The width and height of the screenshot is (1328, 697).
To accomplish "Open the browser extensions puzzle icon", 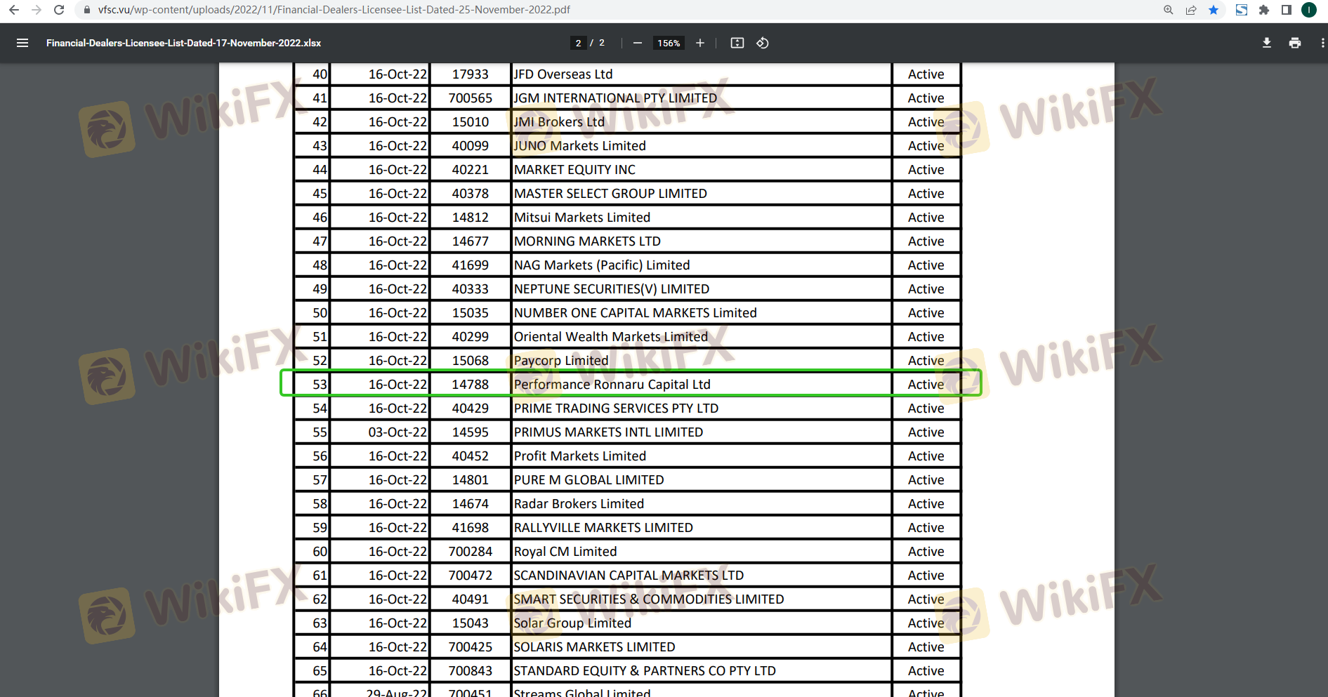I will [x=1264, y=10].
